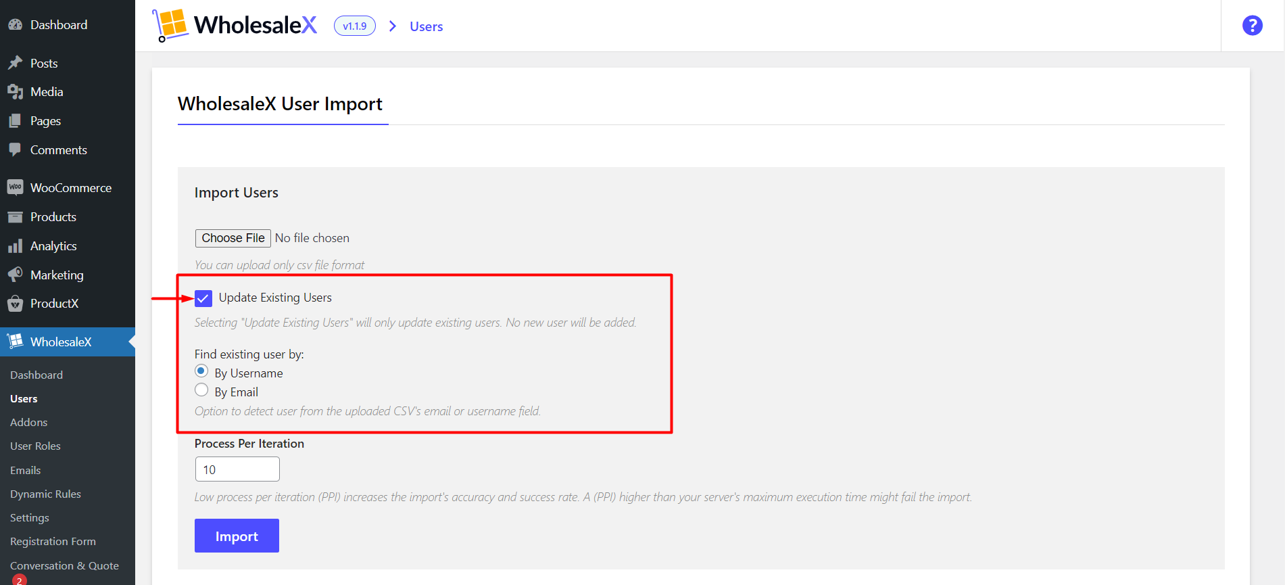
Task: Go to the Users submenu item
Action: coord(24,399)
